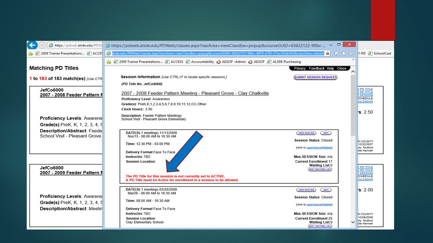Screen dimensions: 433x243
Task: Click the popup window address bar URL
Action: coord(218,53)
